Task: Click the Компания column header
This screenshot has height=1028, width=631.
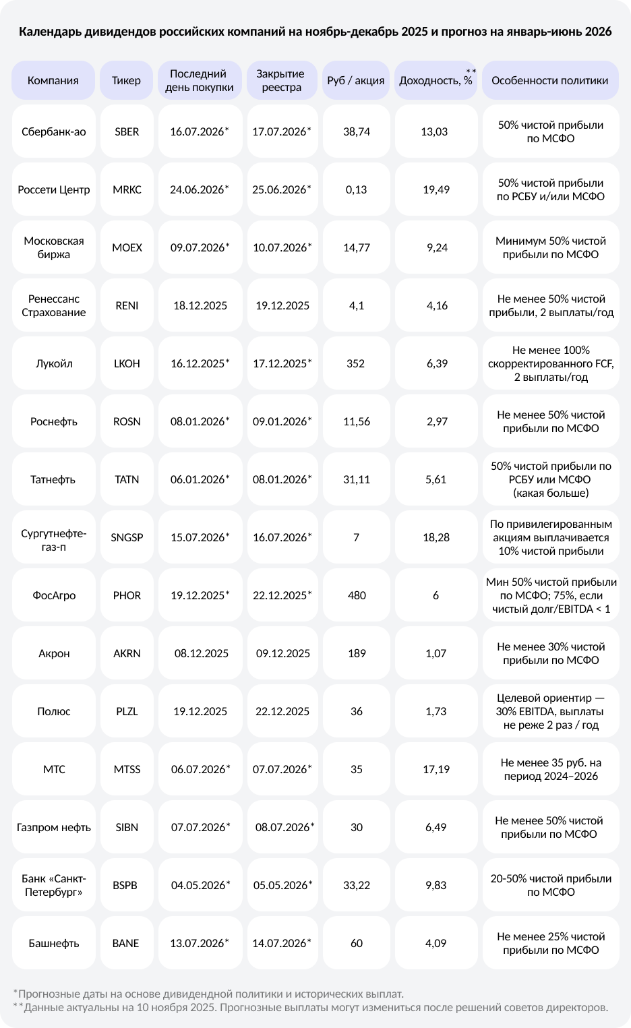Action: [x=53, y=80]
